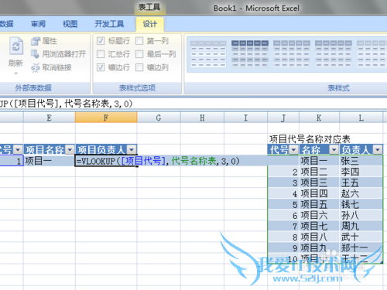Open the View (视图) tab
Image resolution: width=387 pixels, height=290 pixels.
pos(70,24)
